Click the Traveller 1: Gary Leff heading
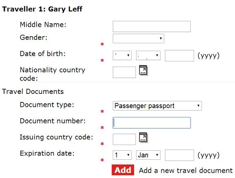 pos(42,9)
